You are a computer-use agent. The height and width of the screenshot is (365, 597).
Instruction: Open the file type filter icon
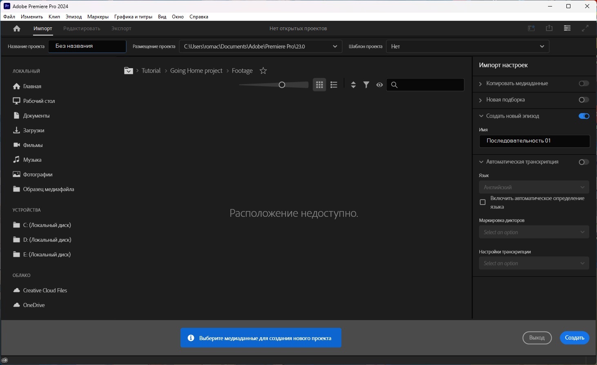[x=366, y=85]
